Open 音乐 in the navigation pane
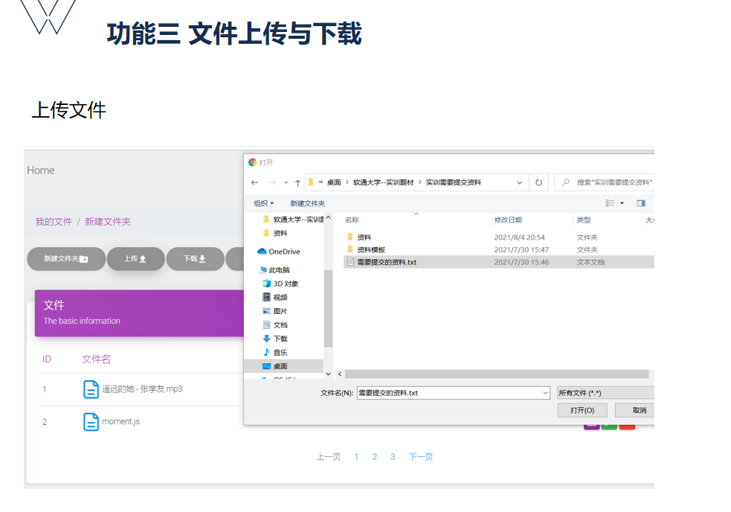 275,353
